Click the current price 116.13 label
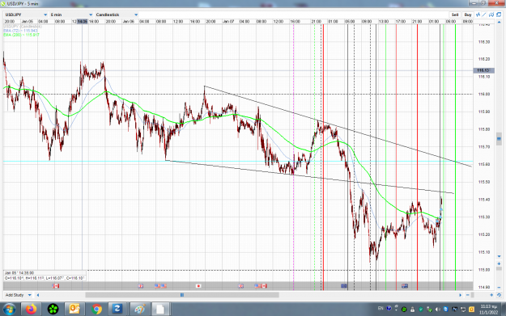 point(483,70)
